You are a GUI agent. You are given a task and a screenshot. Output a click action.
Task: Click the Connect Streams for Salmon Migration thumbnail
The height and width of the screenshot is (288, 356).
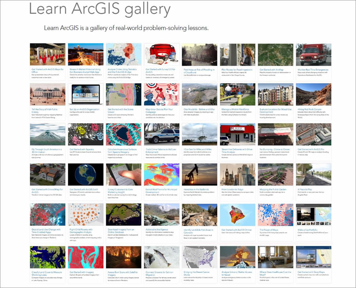[161, 257]
